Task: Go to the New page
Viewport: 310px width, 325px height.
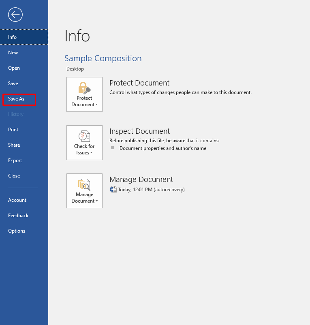Action: pyautogui.click(x=24, y=53)
